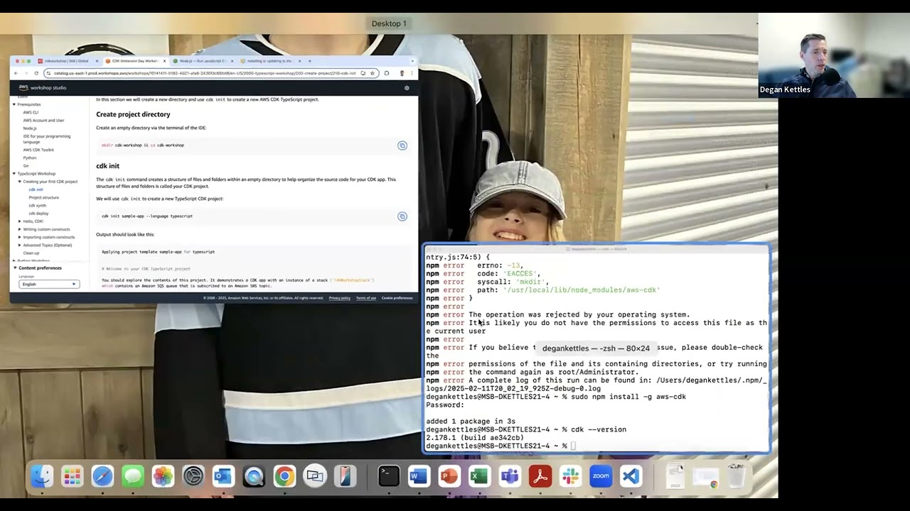This screenshot has height=511, width=910.
Task: Open Slack from the dock
Action: [x=570, y=476]
